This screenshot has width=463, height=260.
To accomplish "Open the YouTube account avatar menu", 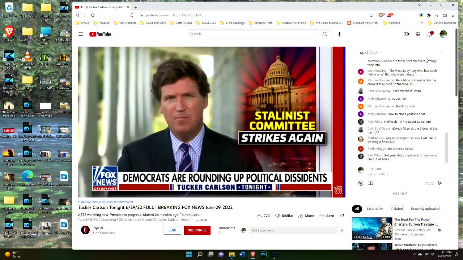I will (443, 34).
